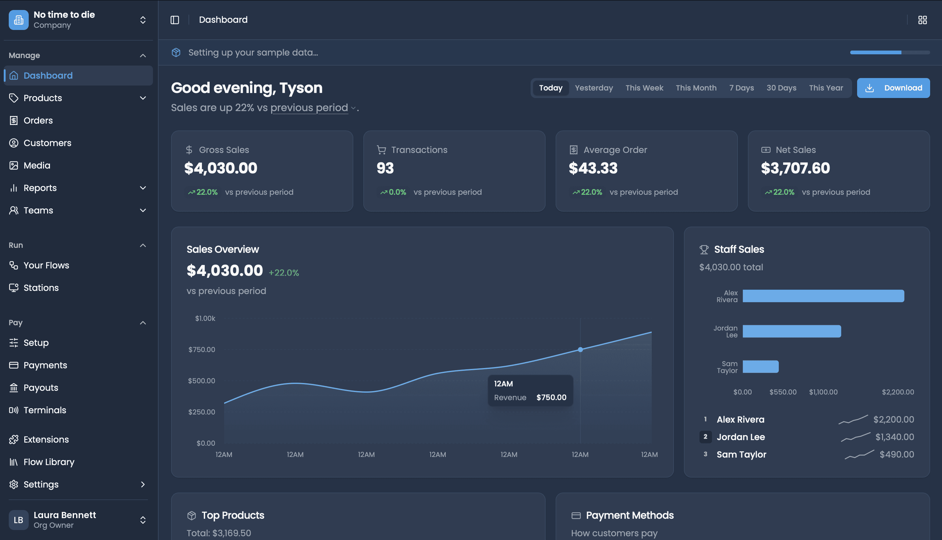Open Laura Bennett account menu chevrons
Image resolution: width=942 pixels, height=540 pixels.
(143, 520)
